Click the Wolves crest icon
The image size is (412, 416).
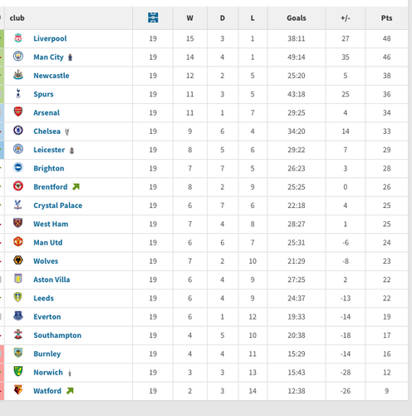point(18,260)
